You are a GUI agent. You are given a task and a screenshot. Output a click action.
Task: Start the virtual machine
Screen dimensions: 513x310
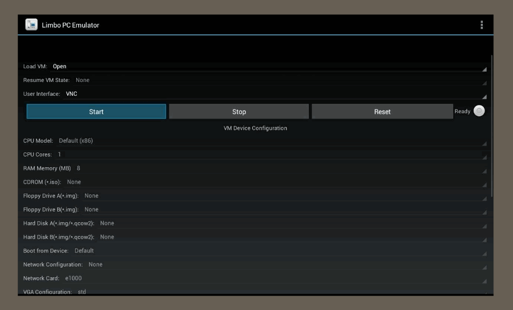[x=96, y=112]
